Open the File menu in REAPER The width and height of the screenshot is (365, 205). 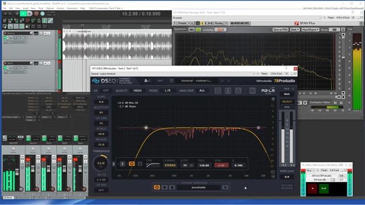[x=5, y=8]
